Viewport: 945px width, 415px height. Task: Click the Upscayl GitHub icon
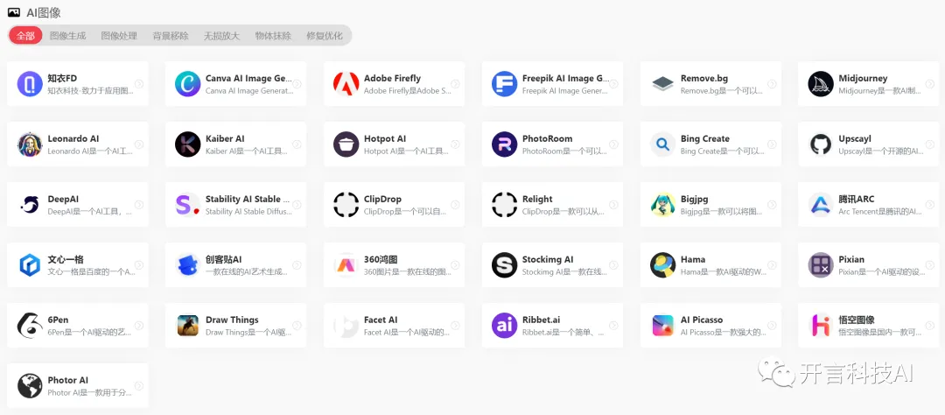pyautogui.click(x=821, y=144)
